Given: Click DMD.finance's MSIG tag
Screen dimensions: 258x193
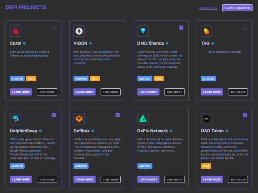Looking at the screenshot, I should tap(159, 79).
